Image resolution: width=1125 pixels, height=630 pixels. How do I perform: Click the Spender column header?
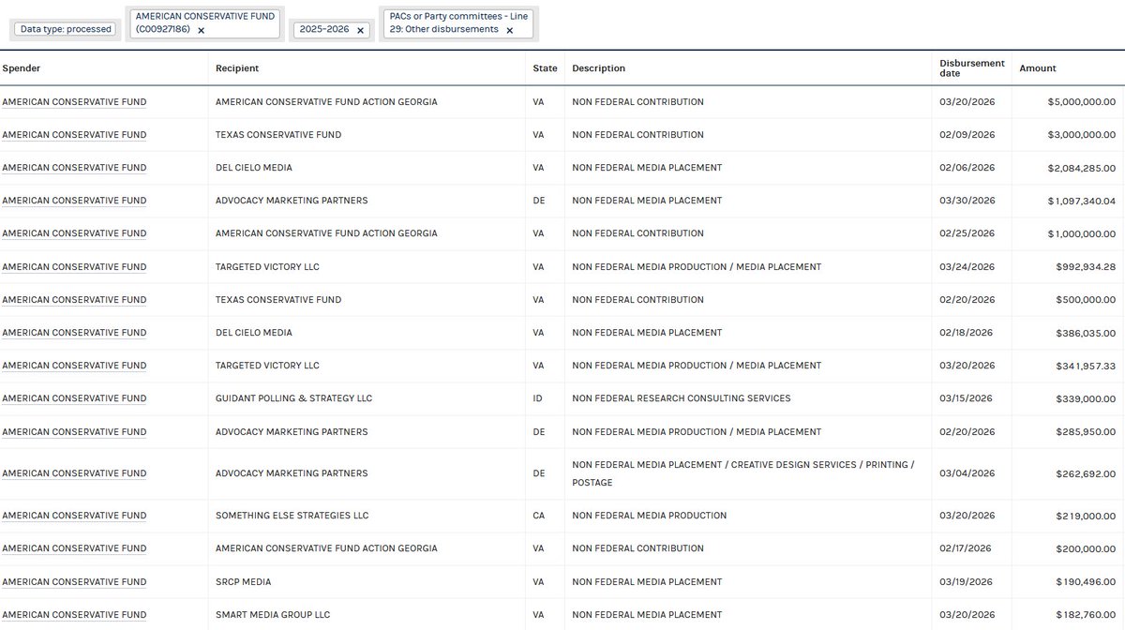(22, 68)
